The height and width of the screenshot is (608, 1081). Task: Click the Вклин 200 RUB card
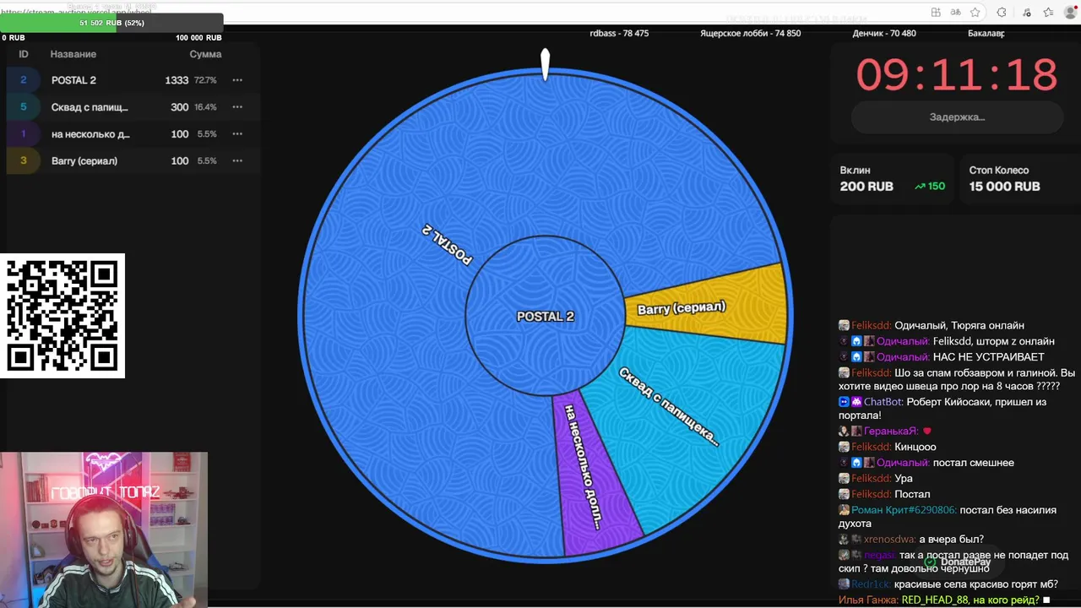892,179
